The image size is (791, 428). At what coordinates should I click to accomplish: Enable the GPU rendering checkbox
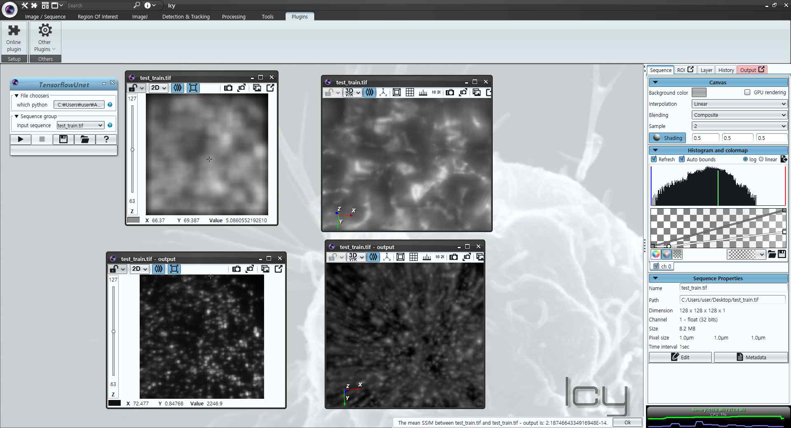pyautogui.click(x=747, y=93)
